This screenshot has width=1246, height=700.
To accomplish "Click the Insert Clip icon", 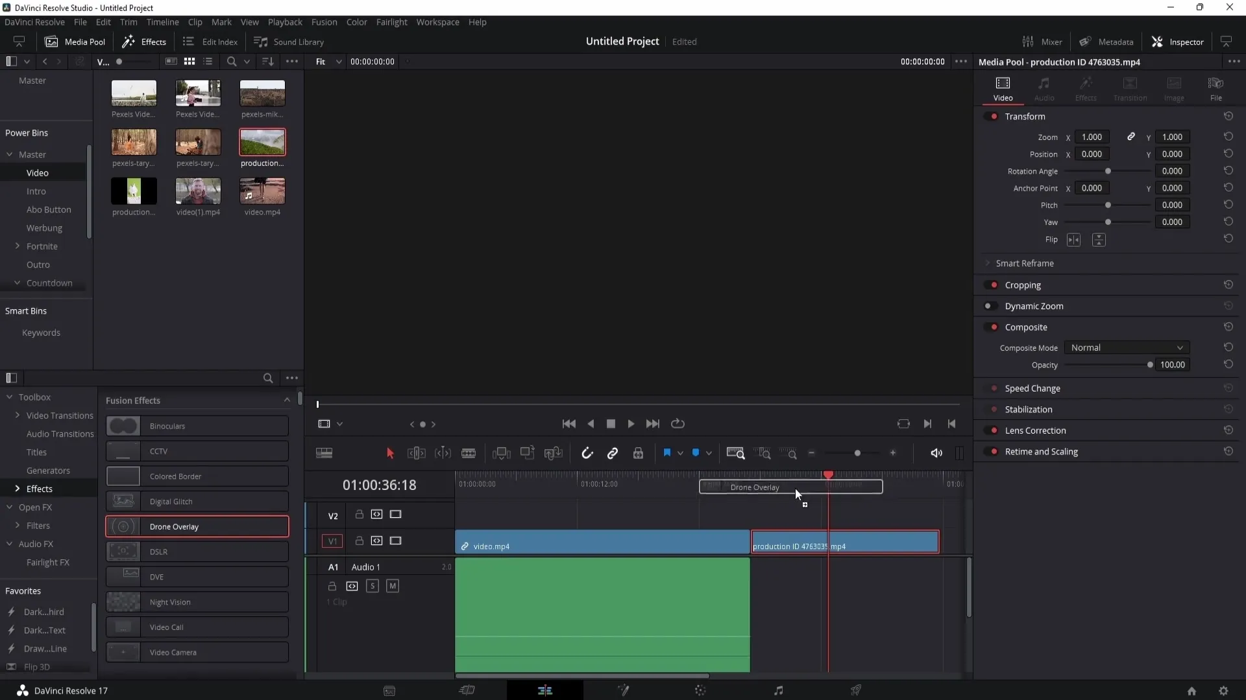I will tap(501, 454).
